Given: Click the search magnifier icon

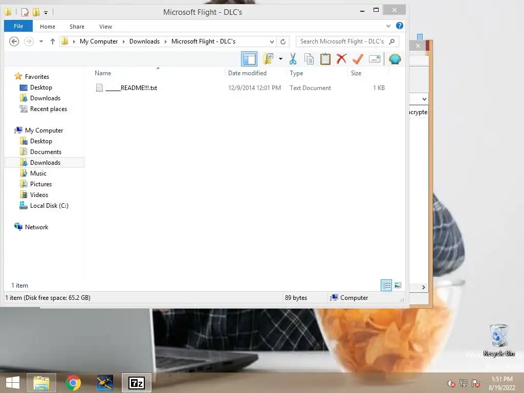Looking at the screenshot, I should pyautogui.click(x=392, y=41).
